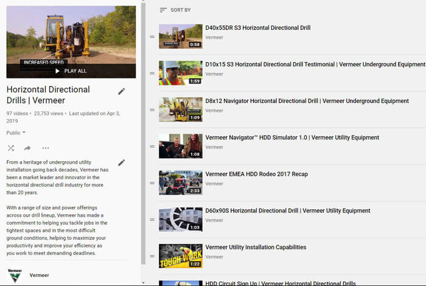Edit the playlist description using its pencil icon

pos(122,162)
